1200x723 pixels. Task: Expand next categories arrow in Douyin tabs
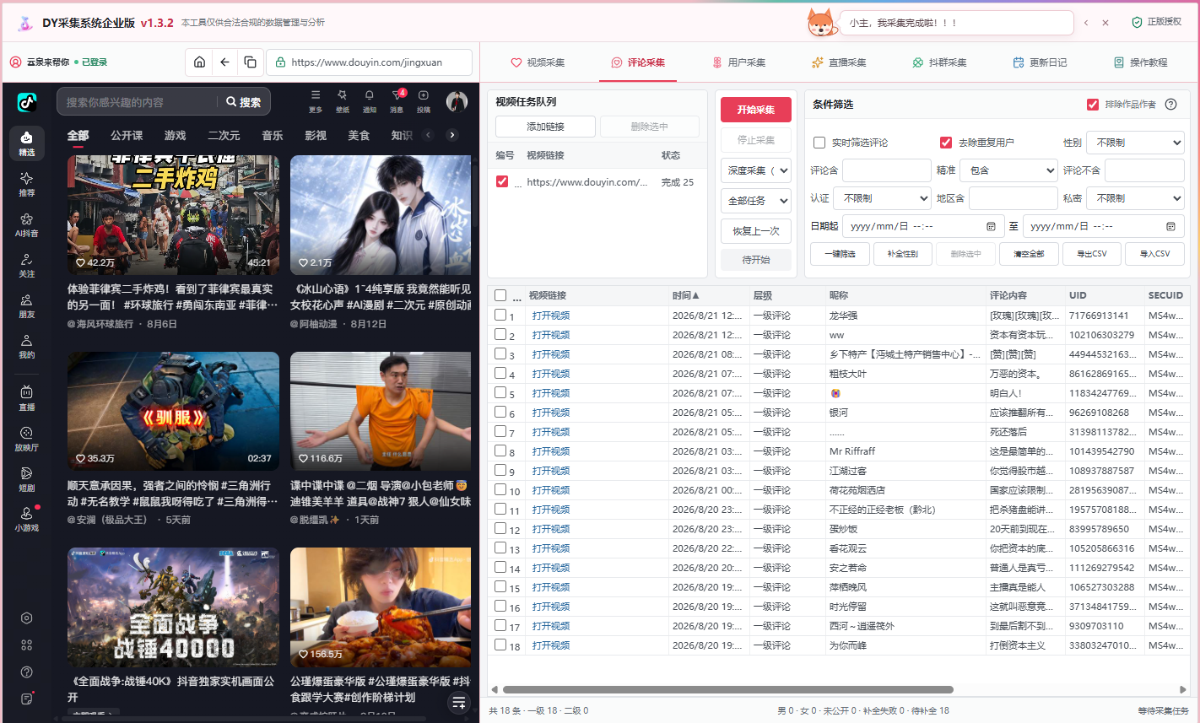452,135
